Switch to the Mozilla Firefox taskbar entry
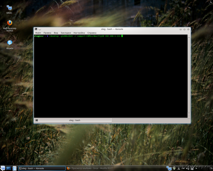 [x=89, y=168]
